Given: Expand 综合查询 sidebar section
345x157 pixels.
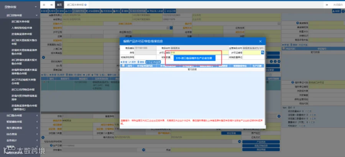Looking at the screenshot, I should tap(20, 134).
